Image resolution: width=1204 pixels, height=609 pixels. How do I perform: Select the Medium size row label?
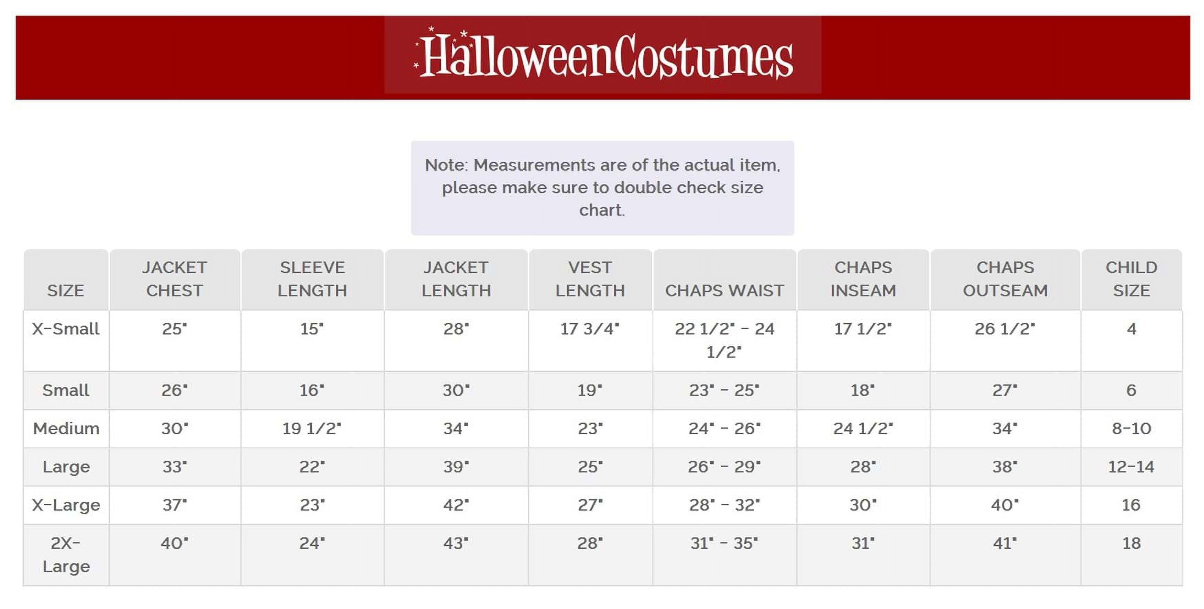pos(66,429)
